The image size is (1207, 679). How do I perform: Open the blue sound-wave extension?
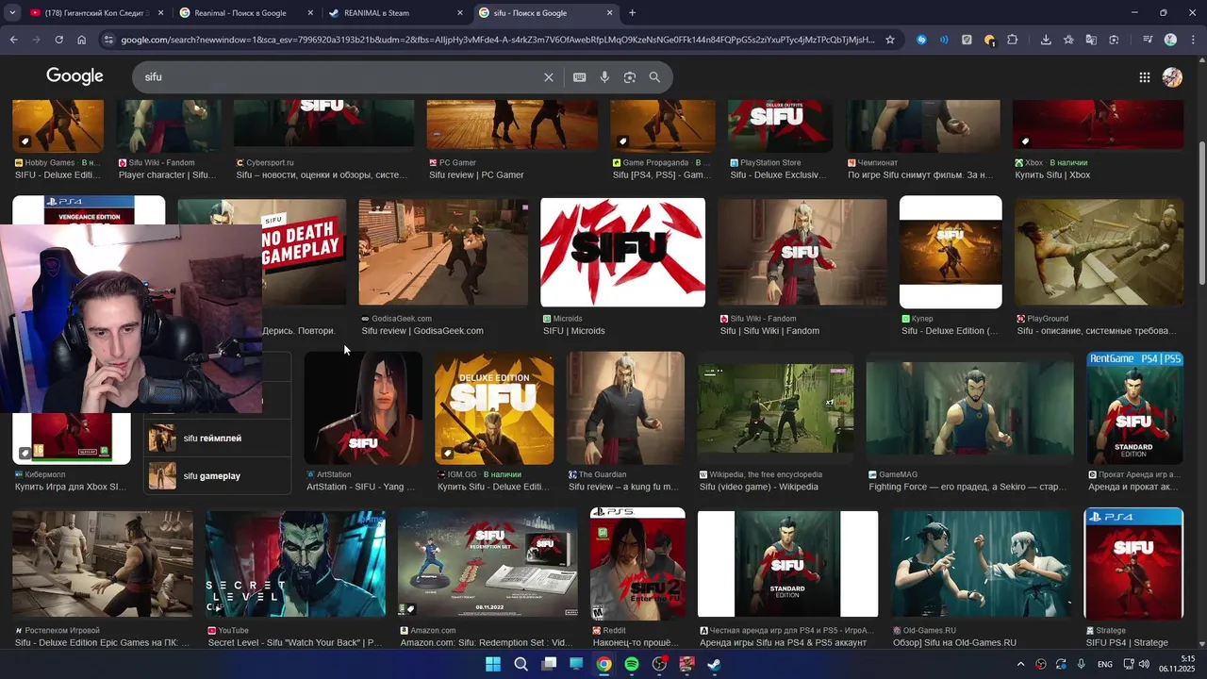click(x=944, y=40)
